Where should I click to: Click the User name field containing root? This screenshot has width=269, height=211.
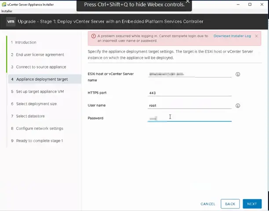189,105
